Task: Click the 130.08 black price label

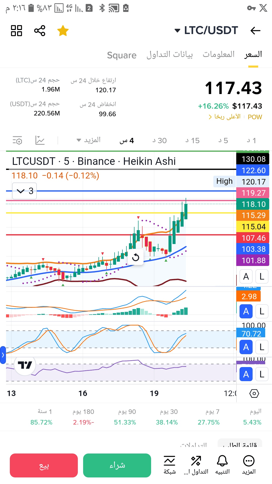Action: click(x=253, y=159)
